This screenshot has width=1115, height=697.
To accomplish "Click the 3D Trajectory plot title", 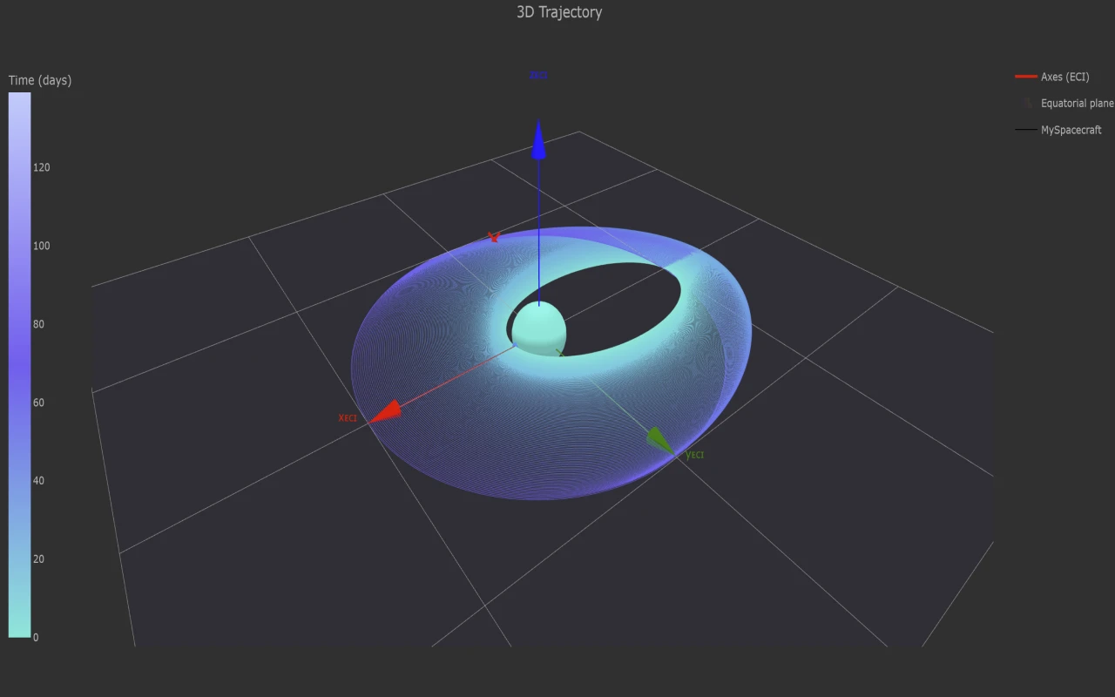I will 558,12.
